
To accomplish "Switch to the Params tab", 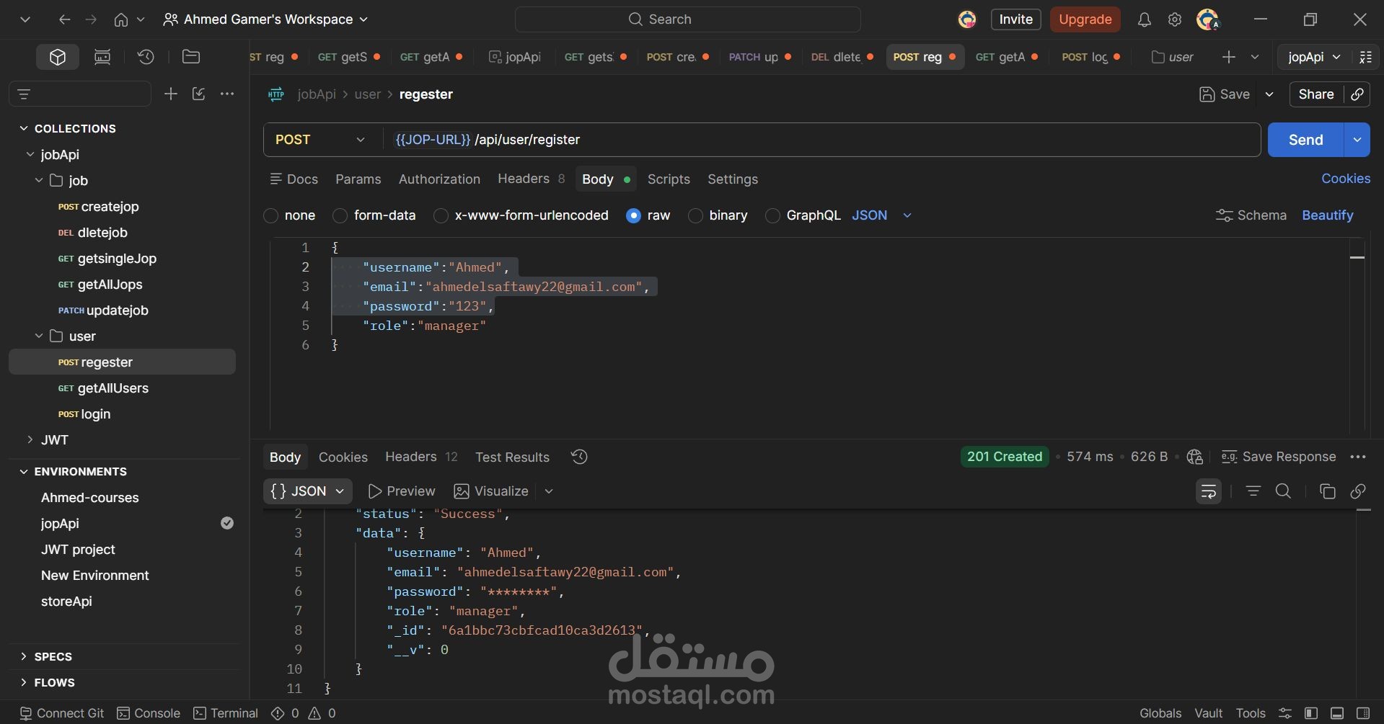I will click(358, 179).
